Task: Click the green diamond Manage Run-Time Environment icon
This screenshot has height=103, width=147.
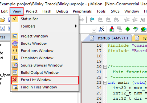Action: pos(128,29)
